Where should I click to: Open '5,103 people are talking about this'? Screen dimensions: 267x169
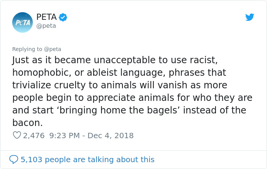[87, 159]
